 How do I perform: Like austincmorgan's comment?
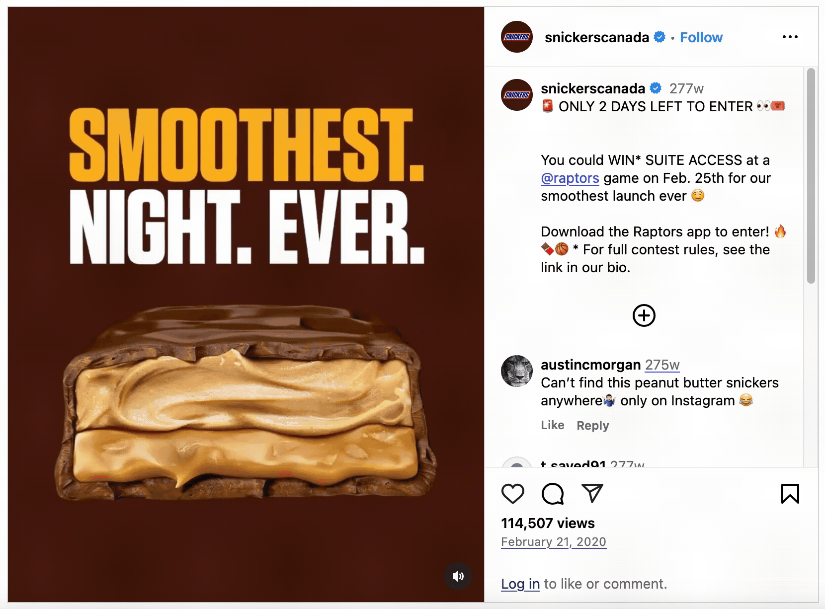(x=553, y=425)
